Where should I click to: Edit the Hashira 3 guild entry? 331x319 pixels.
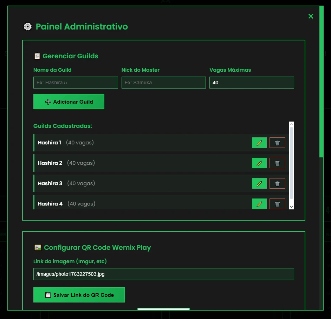259,183
